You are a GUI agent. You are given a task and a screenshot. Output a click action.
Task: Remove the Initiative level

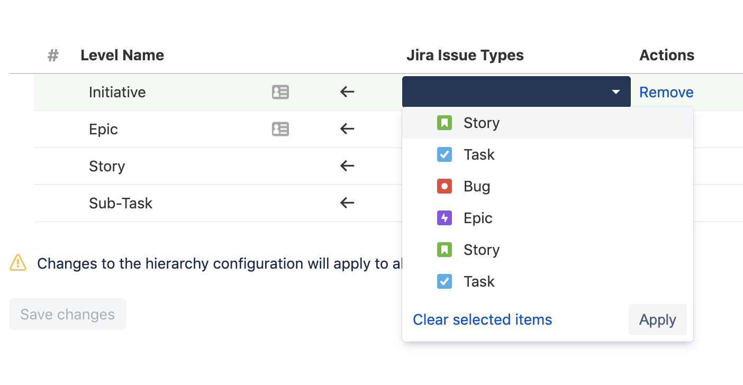point(666,92)
